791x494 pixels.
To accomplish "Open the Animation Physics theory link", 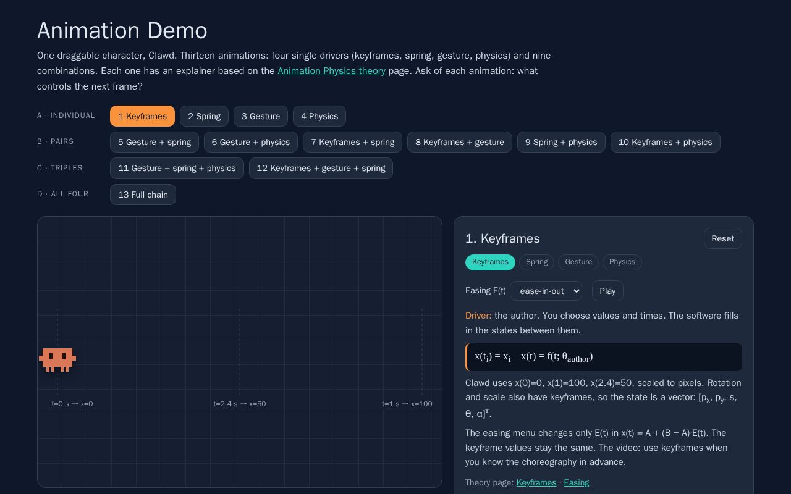I will coord(331,71).
